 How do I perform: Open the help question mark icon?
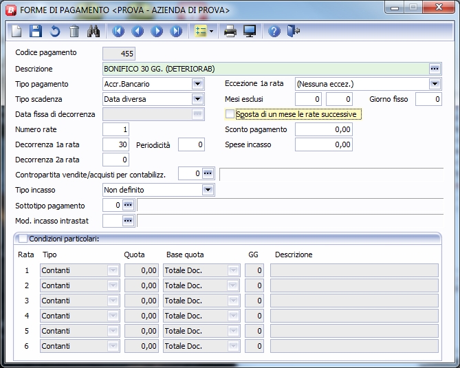click(274, 31)
